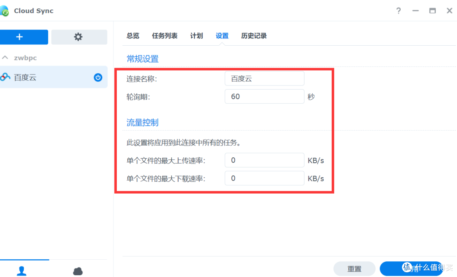Select the 设置 tab
This screenshot has width=457, height=277.
(222, 36)
